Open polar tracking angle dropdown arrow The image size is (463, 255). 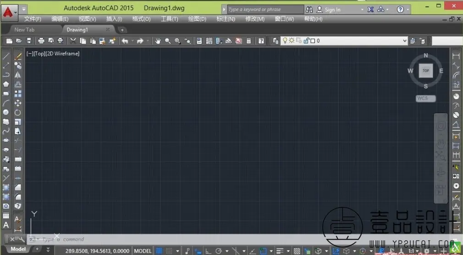227,251
